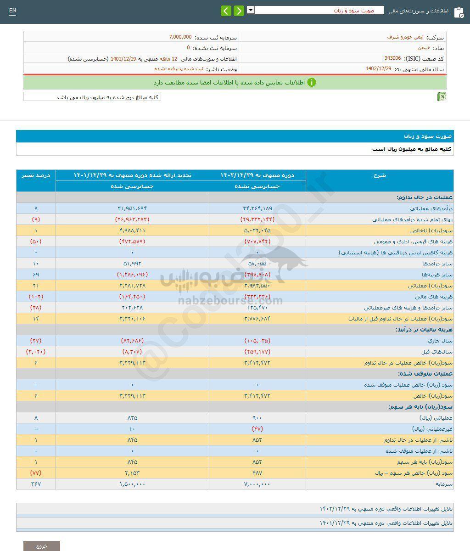The width and height of the screenshot is (470, 551).
Task: Click the دوره منتهي به ۱۴۰۲/۱۲/۲۹ column header
Action: coord(257,175)
